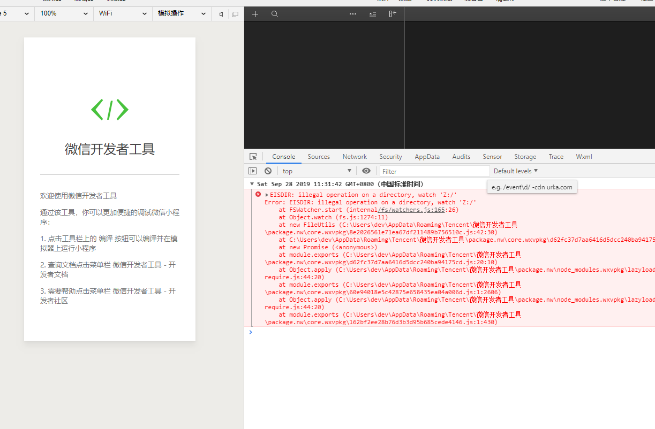Switch to the Storage tab
655x429 pixels.
coord(525,157)
